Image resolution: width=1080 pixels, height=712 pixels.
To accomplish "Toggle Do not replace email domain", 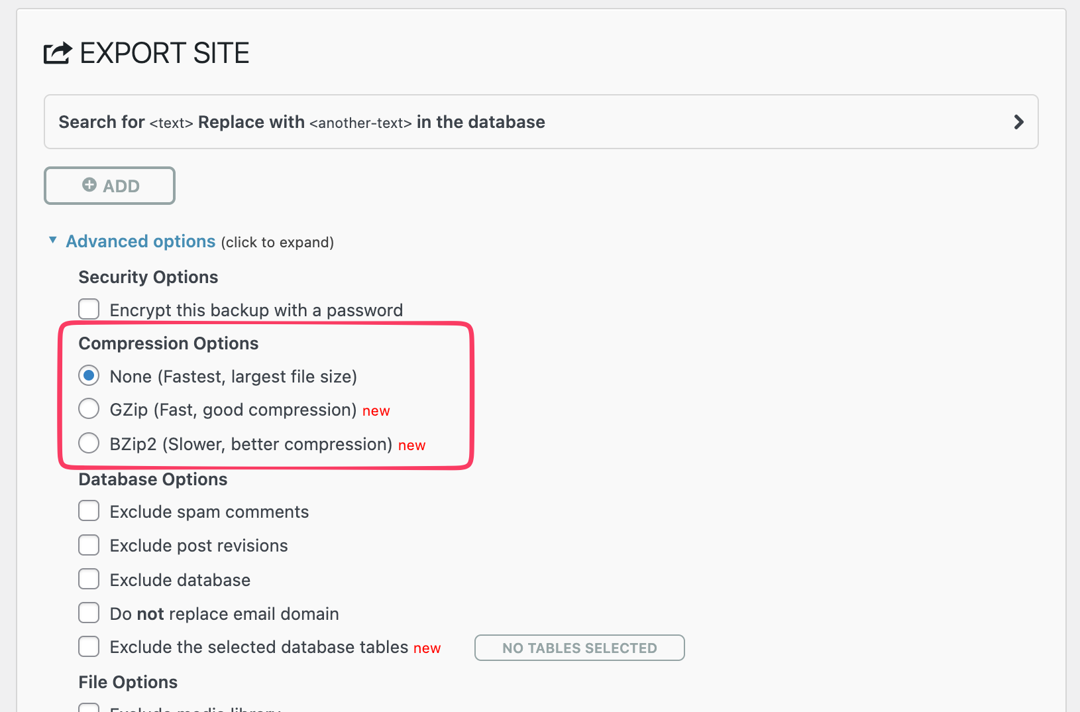I will (89, 613).
